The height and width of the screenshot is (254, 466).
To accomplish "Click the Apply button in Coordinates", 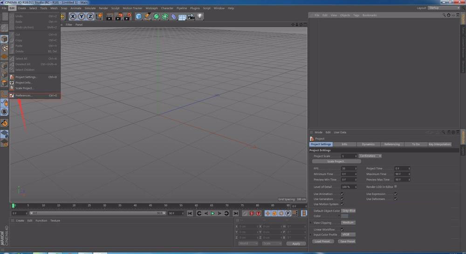I will [x=296, y=244].
